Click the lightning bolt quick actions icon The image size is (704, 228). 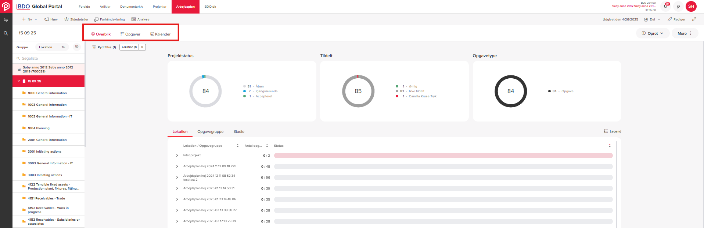pyautogui.click(x=678, y=6)
